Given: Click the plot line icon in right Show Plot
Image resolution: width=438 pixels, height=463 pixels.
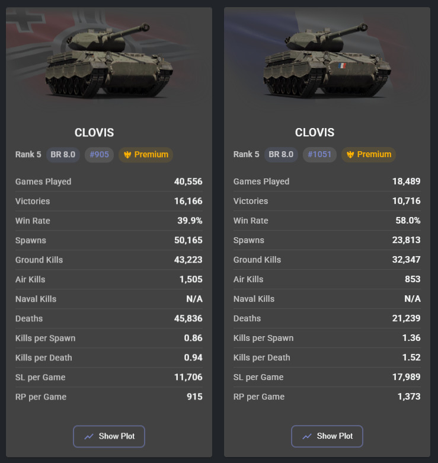Looking at the screenshot, I should tap(307, 436).
